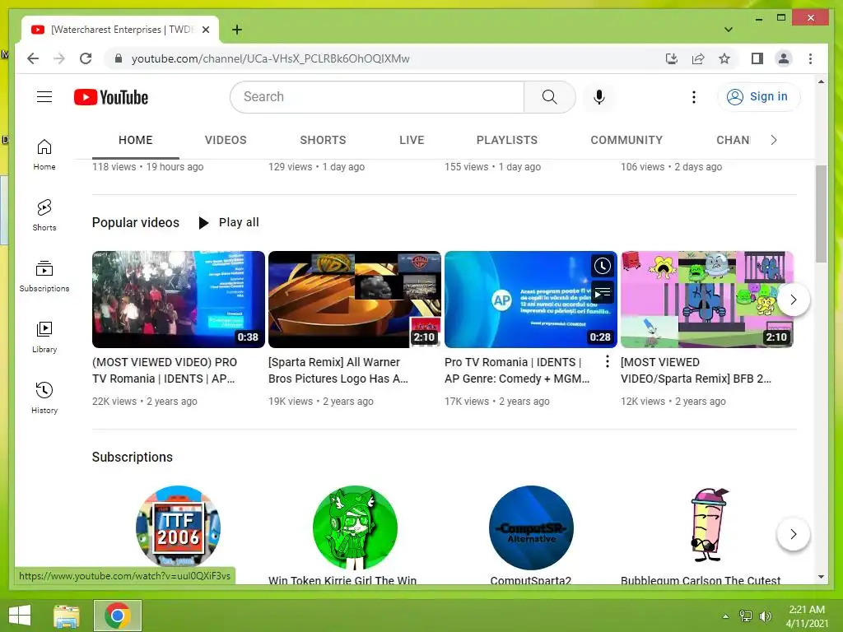The image size is (843, 632).
Task: Switch to the COMMUNITY tab
Action: point(626,140)
